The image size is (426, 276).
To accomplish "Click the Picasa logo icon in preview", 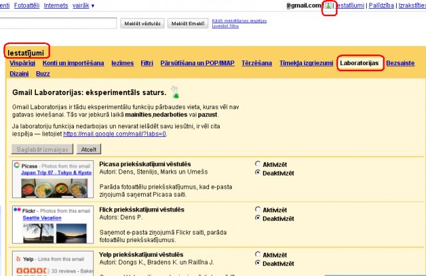I will click(17, 165).
